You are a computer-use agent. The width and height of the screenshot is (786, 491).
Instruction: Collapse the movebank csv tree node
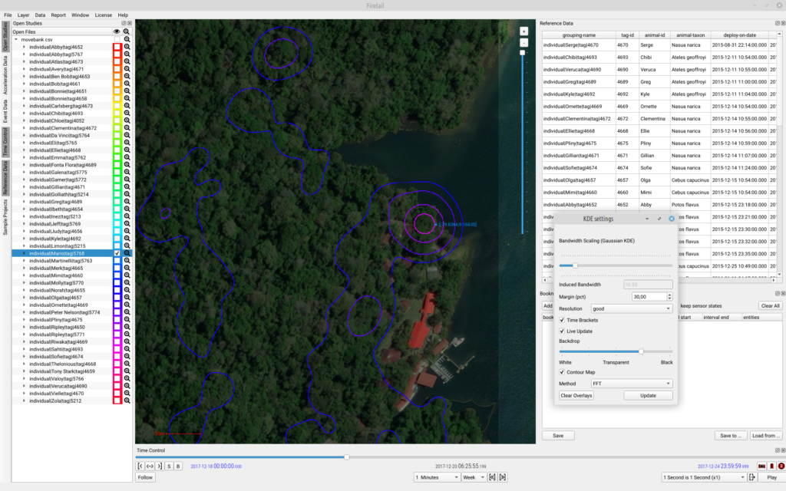[16, 40]
